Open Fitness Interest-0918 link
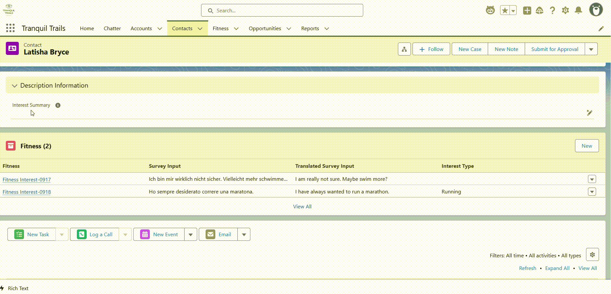The image size is (611, 294). pos(27,192)
